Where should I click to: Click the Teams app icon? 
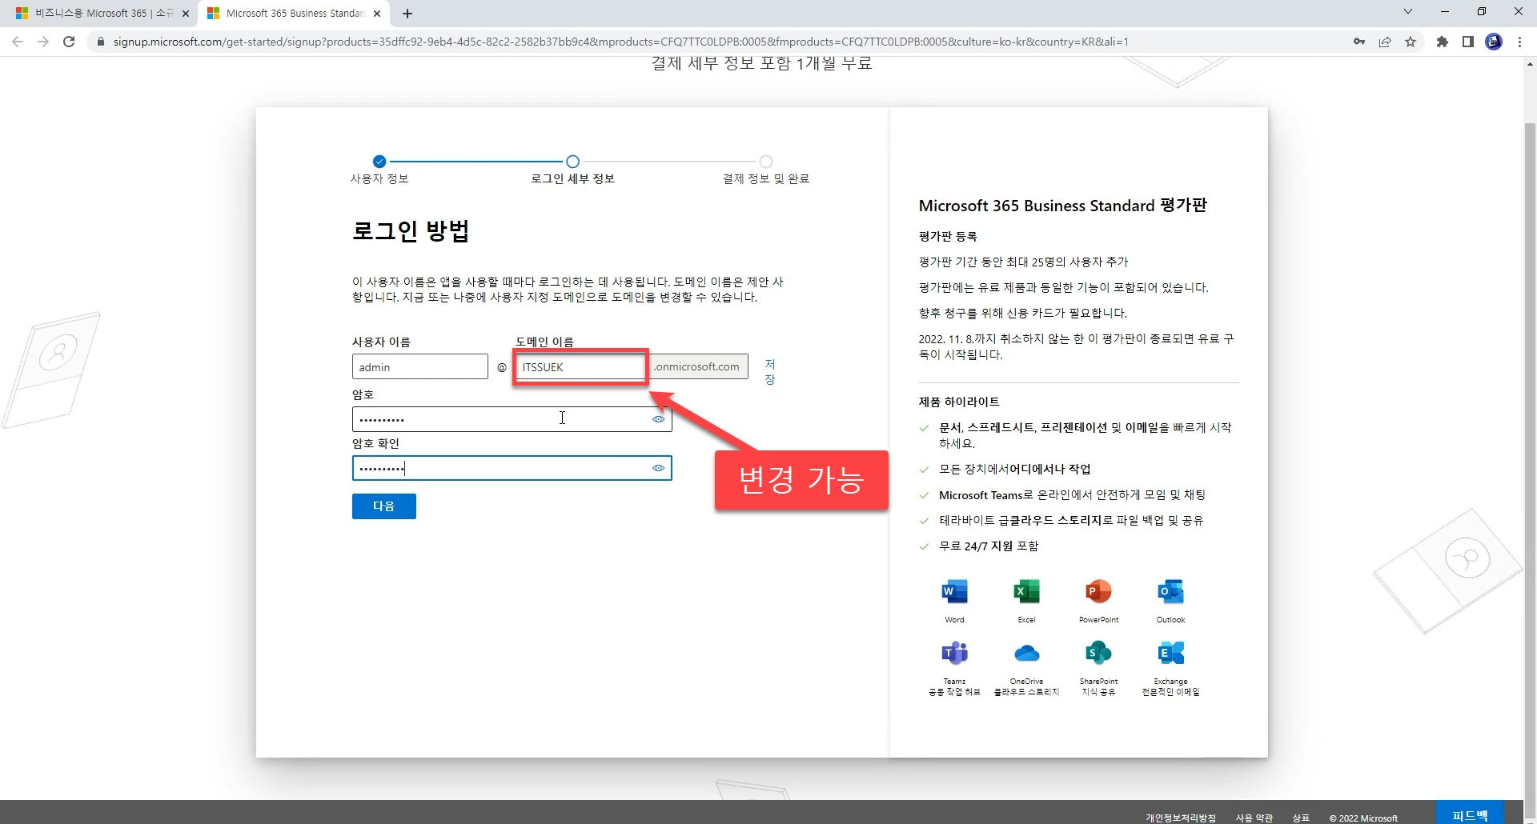(x=954, y=653)
